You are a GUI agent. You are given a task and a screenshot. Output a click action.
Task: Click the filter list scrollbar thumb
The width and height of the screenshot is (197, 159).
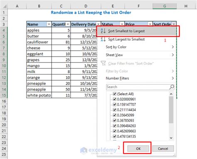click(x=171, y=110)
